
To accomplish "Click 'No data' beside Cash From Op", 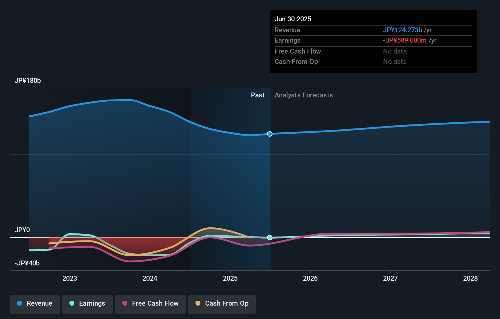I will click(395, 62).
